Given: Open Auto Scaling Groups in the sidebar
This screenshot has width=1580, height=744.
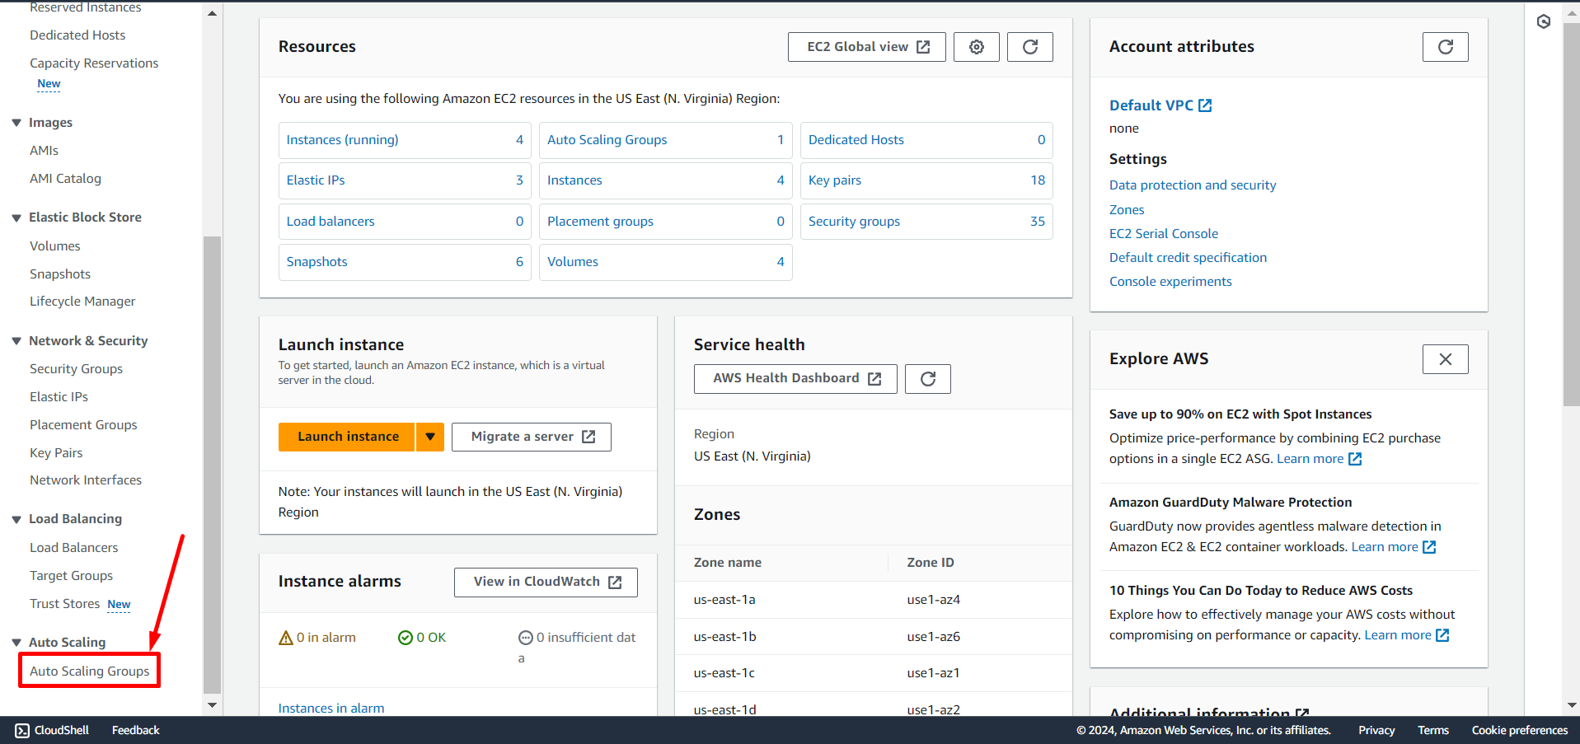Looking at the screenshot, I should [90, 671].
